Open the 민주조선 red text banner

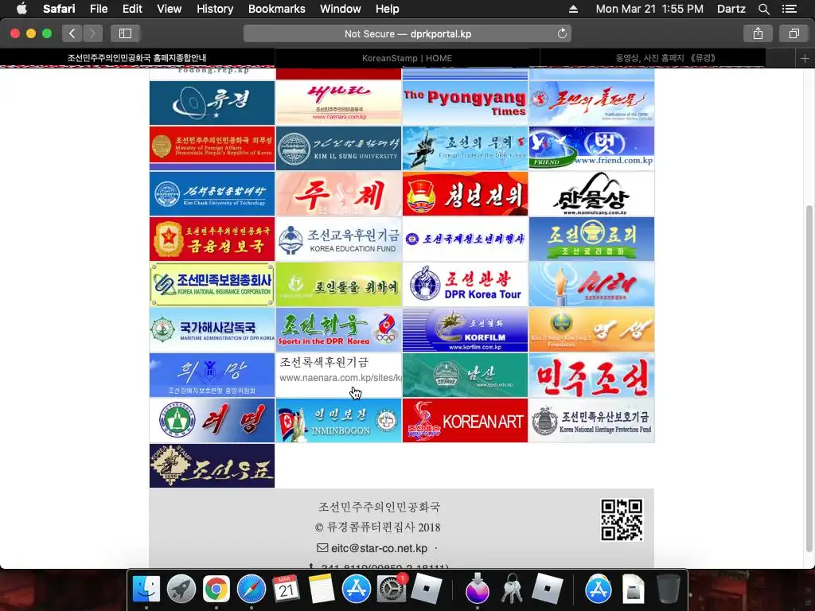[591, 376]
